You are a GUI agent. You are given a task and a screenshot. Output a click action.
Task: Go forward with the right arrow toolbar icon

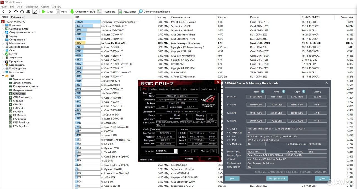(x=9, y=12)
